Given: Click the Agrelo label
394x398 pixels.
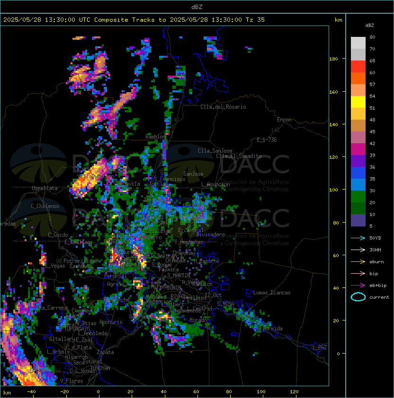Looking at the screenshot, I should pyautogui.click(x=116, y=284).
